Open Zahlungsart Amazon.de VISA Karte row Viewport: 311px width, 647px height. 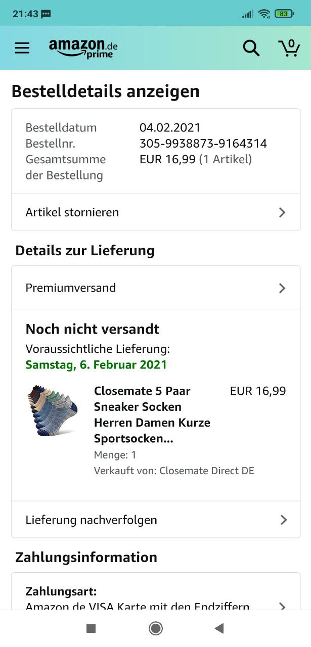pyautogui.click(x=137, y=599)
